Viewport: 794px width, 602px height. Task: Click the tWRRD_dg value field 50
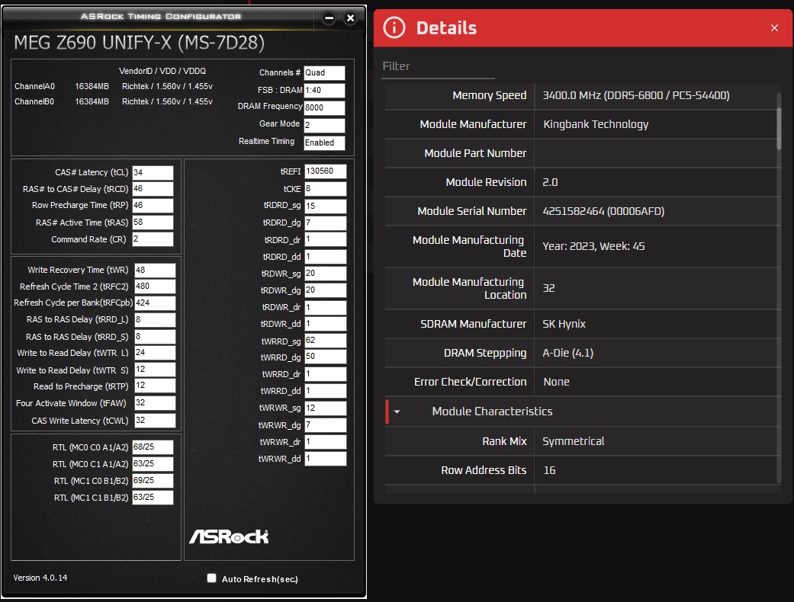326,357
